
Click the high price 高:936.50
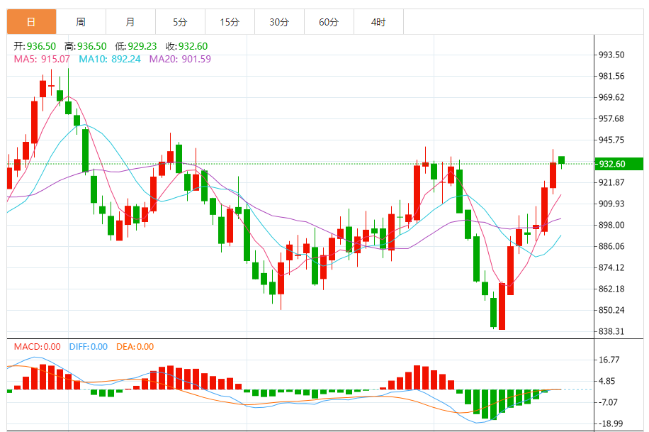[86, 46]
